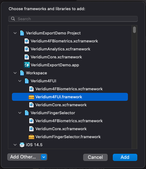
Task: Click the iOS 14.5 SDK icon
Action: pos(22,145)
